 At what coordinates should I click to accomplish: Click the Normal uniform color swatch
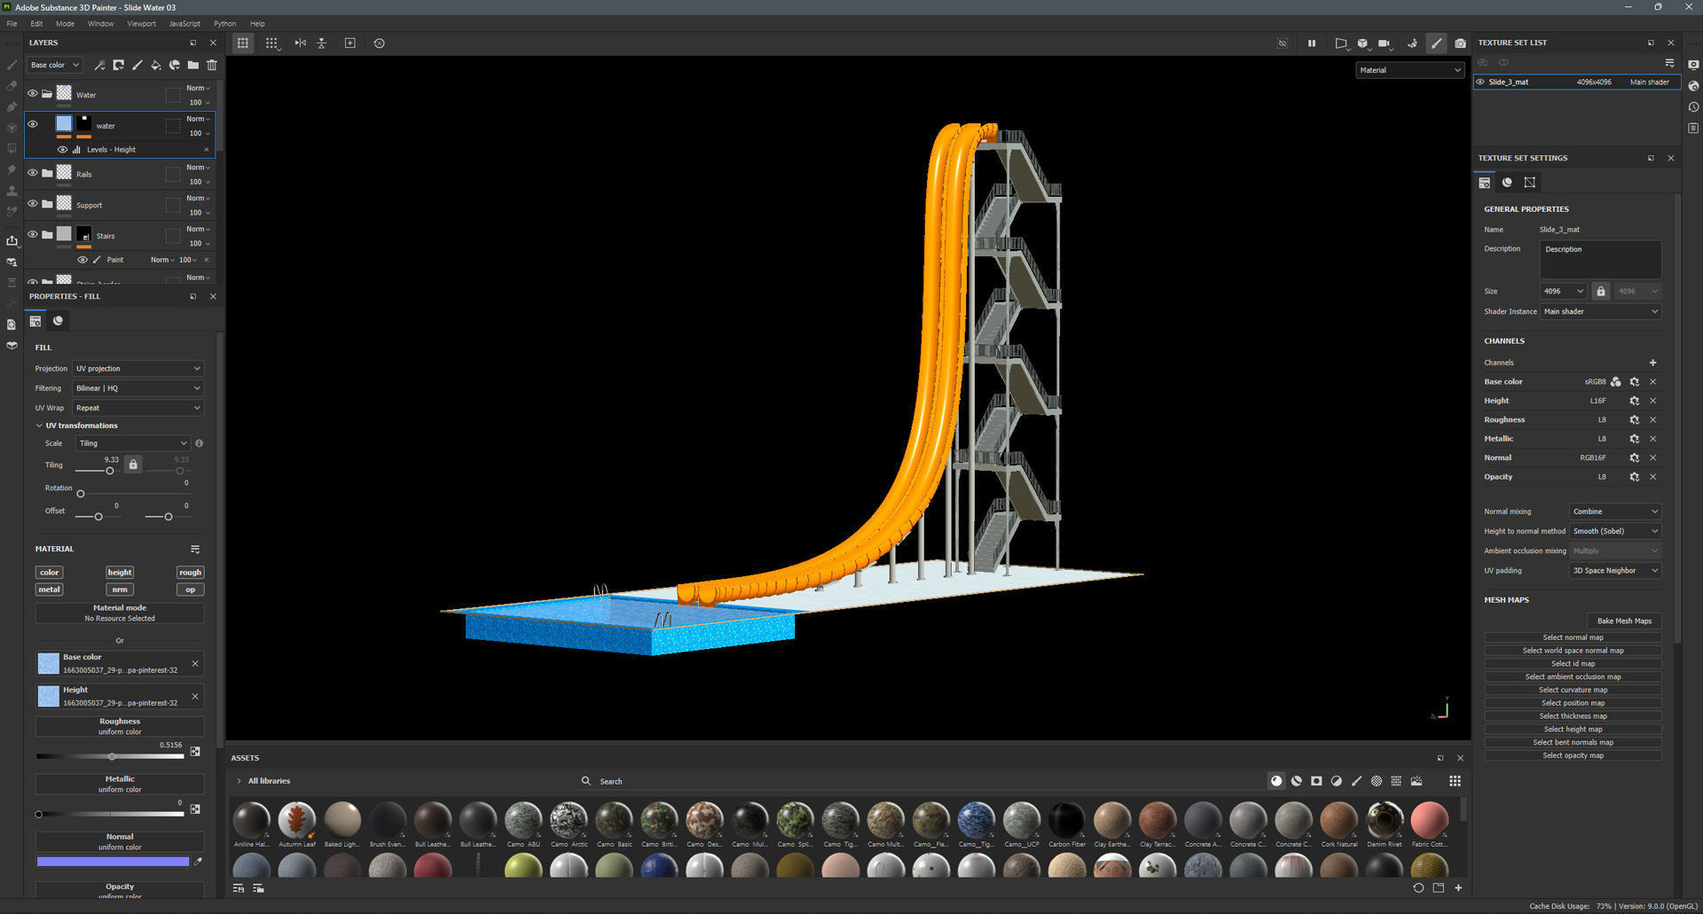(113, 861)
